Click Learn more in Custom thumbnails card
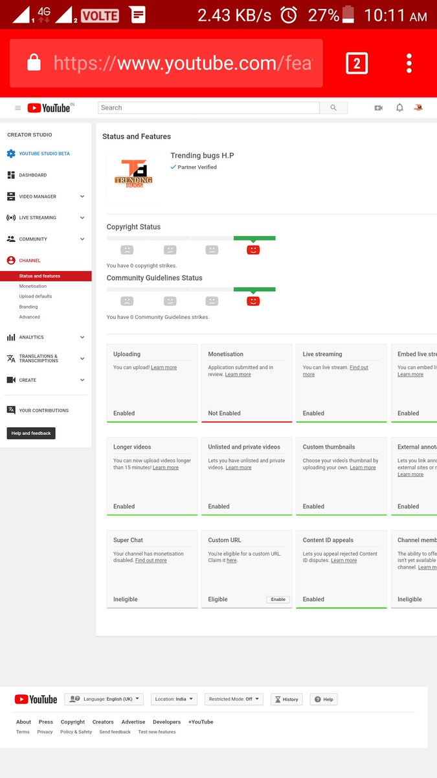The width and height of the screenshot is (437, 778). [363, 467]
